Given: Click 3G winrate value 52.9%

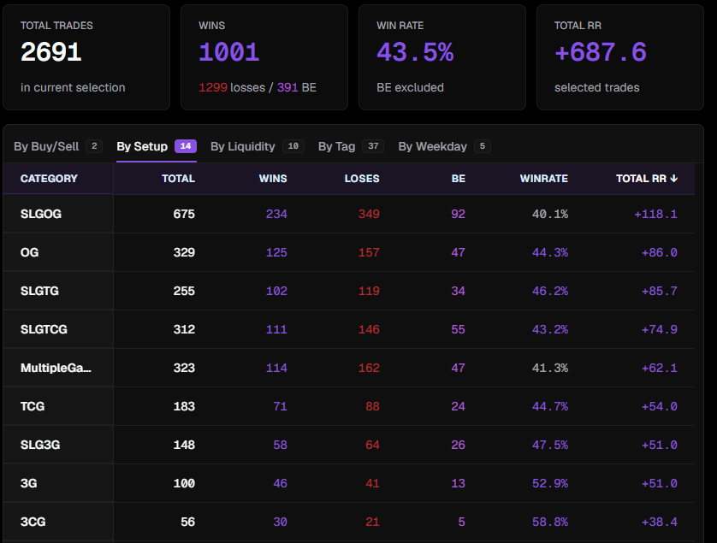Looking at the screenshot, I should coord(550,483).
